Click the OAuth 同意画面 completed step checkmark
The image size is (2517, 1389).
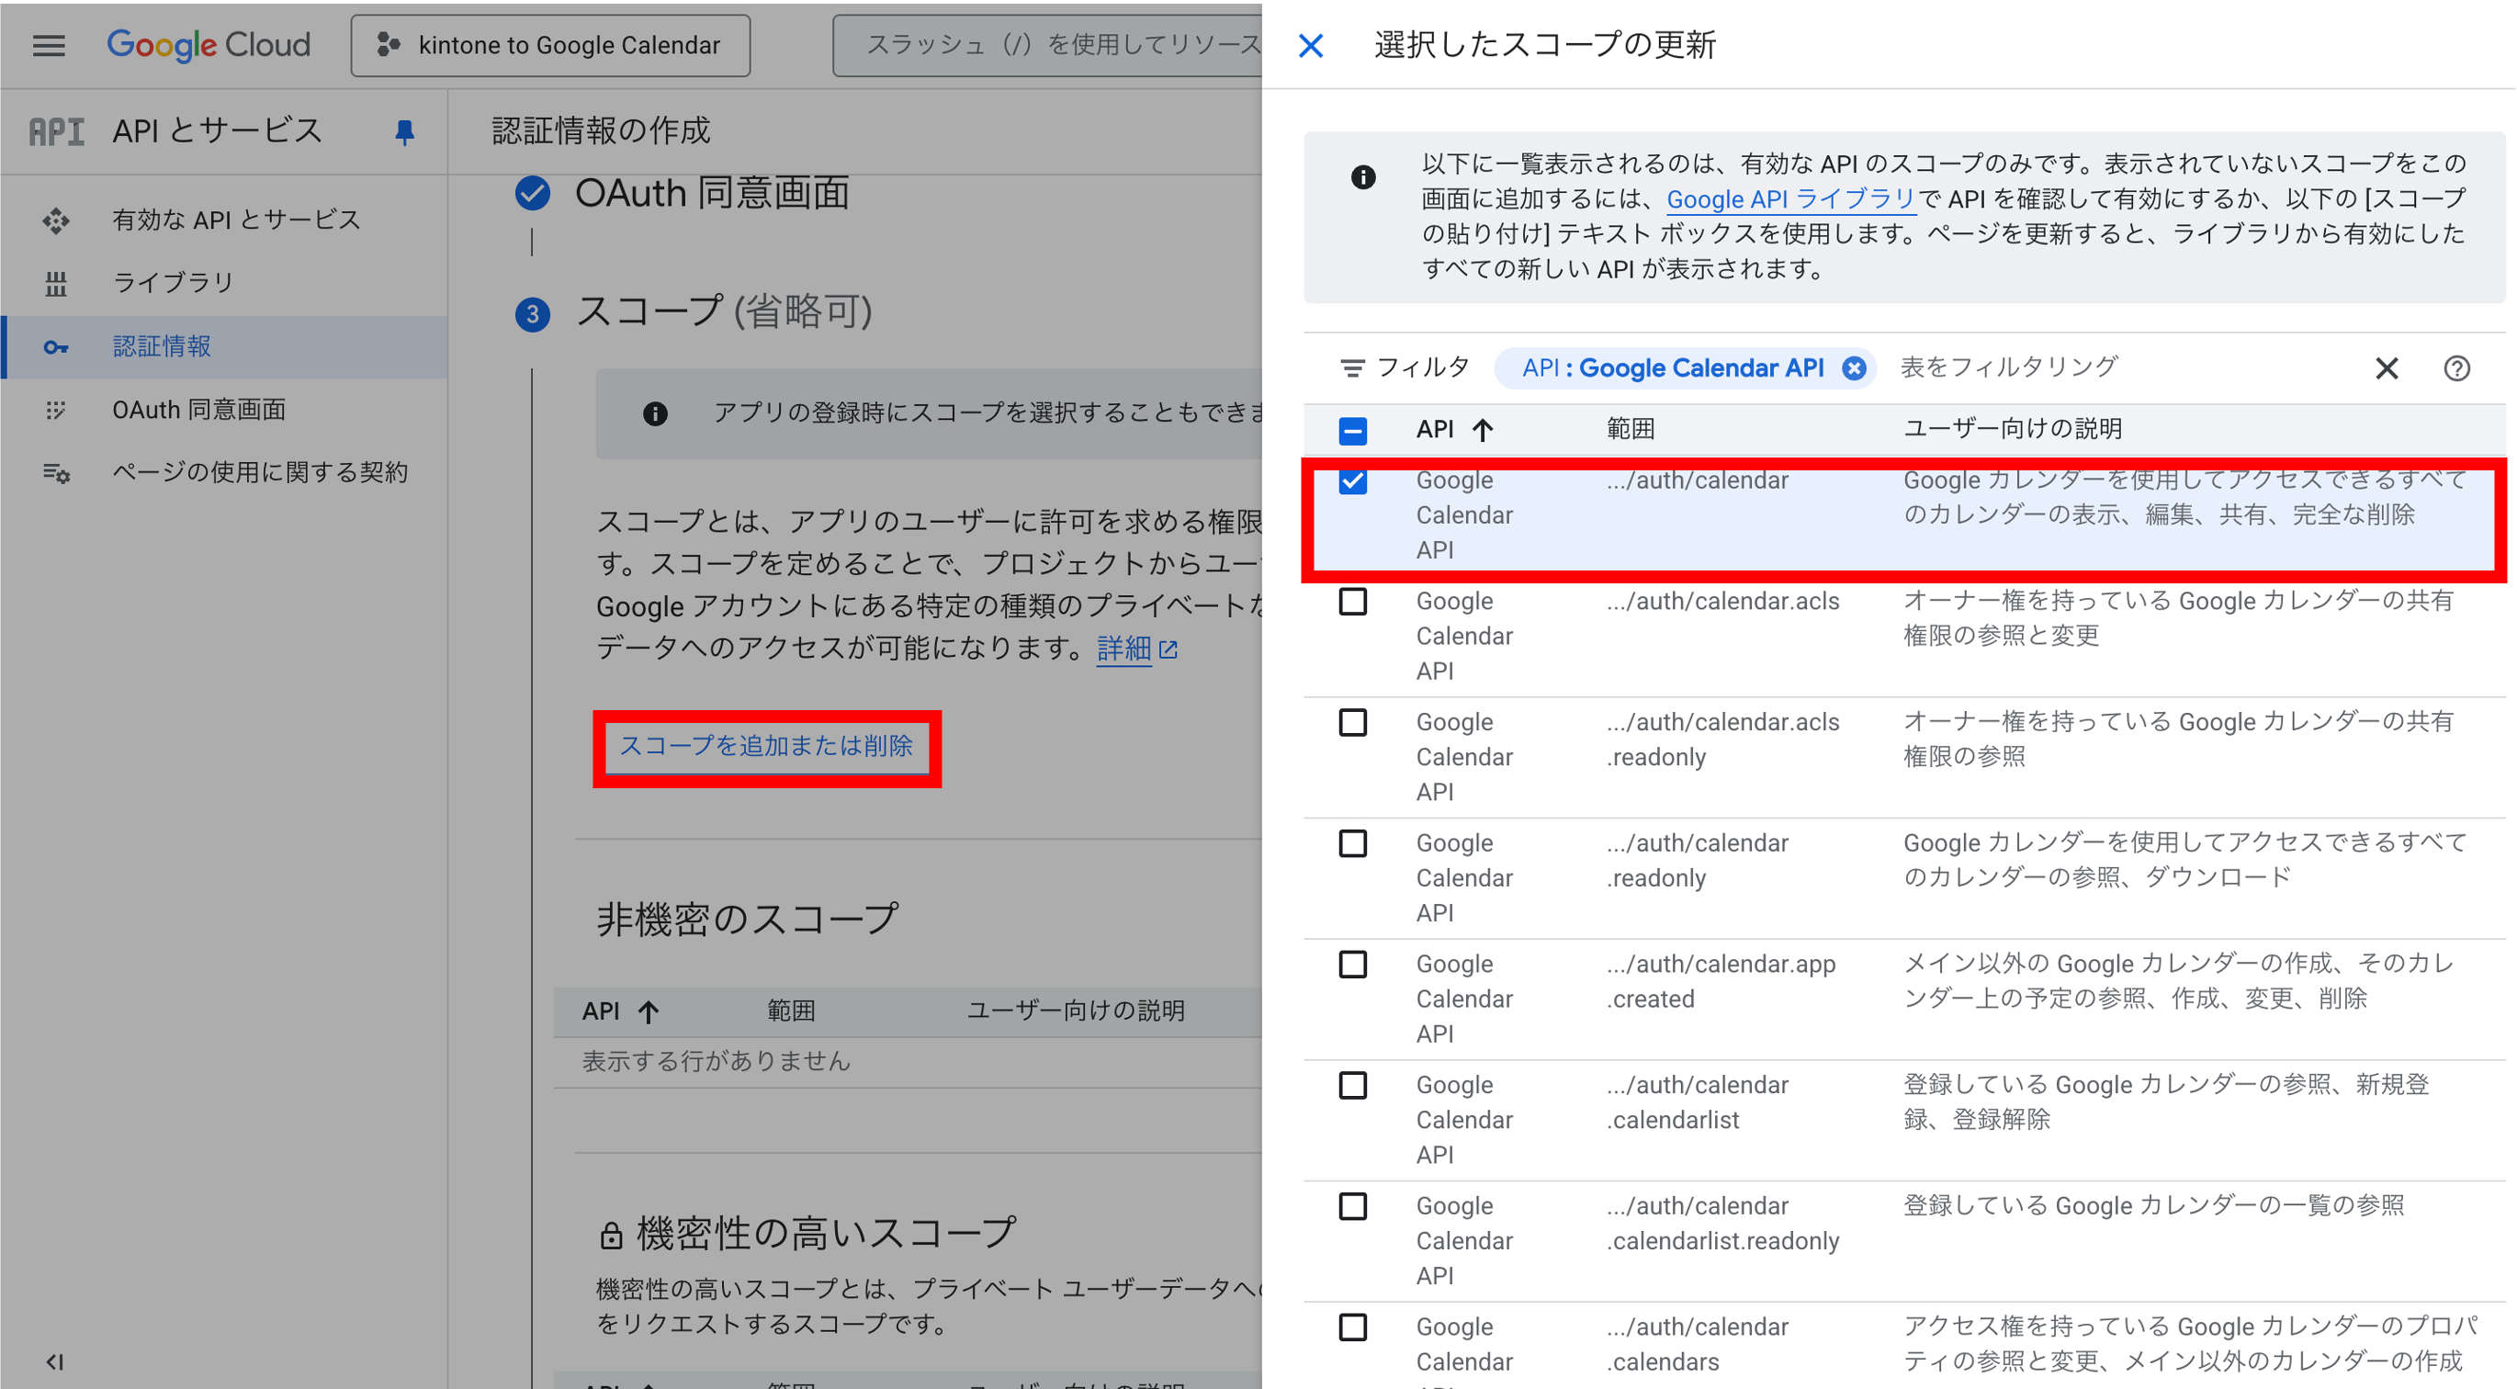point(533,194)
